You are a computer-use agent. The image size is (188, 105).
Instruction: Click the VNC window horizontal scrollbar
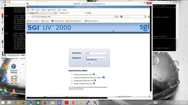[67, 98]
